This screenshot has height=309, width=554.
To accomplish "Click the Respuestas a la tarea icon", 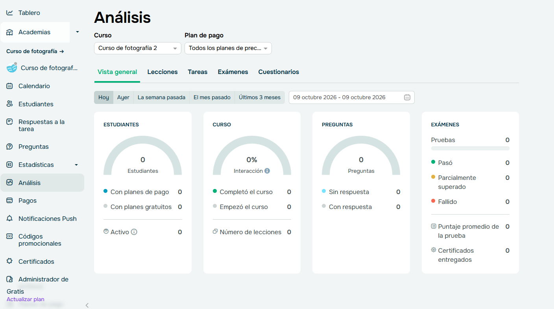I will [x=10, y=122].
